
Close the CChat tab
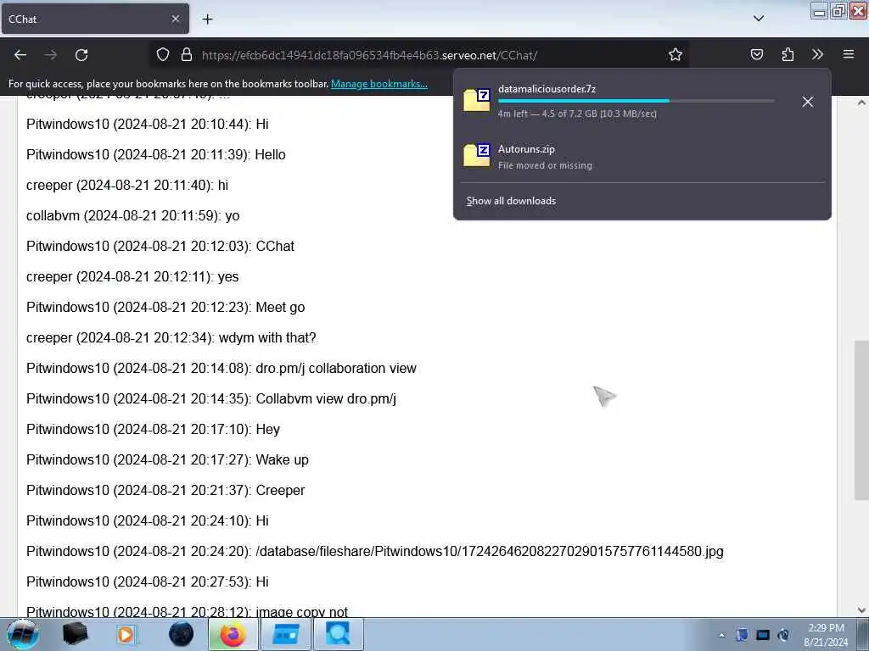[176, 19]
